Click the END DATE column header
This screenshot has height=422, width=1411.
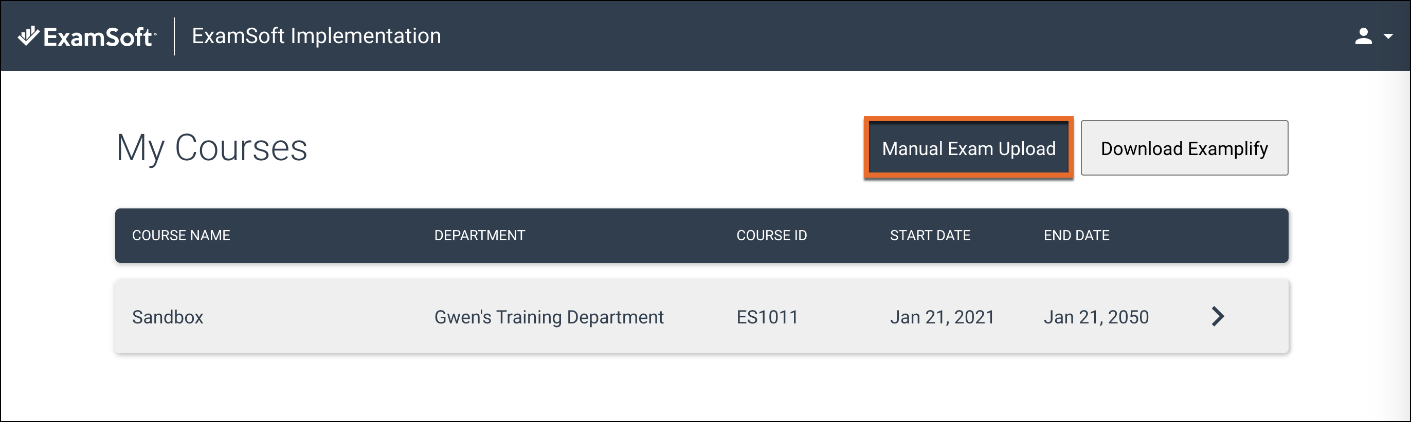(x=1076, y=236)
